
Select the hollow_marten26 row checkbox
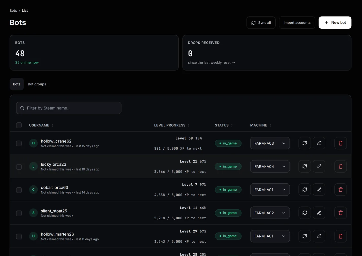click(x=19, y=236)
